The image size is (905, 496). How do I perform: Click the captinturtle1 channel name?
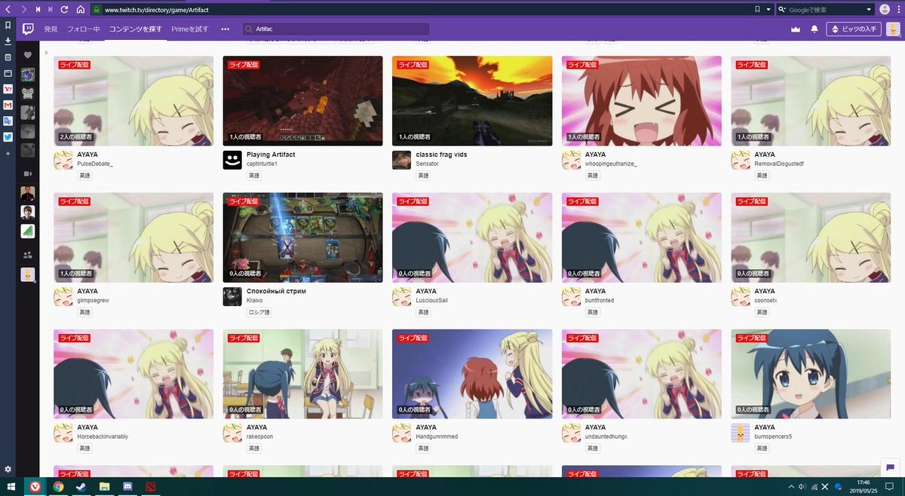(x=262, y=164)
